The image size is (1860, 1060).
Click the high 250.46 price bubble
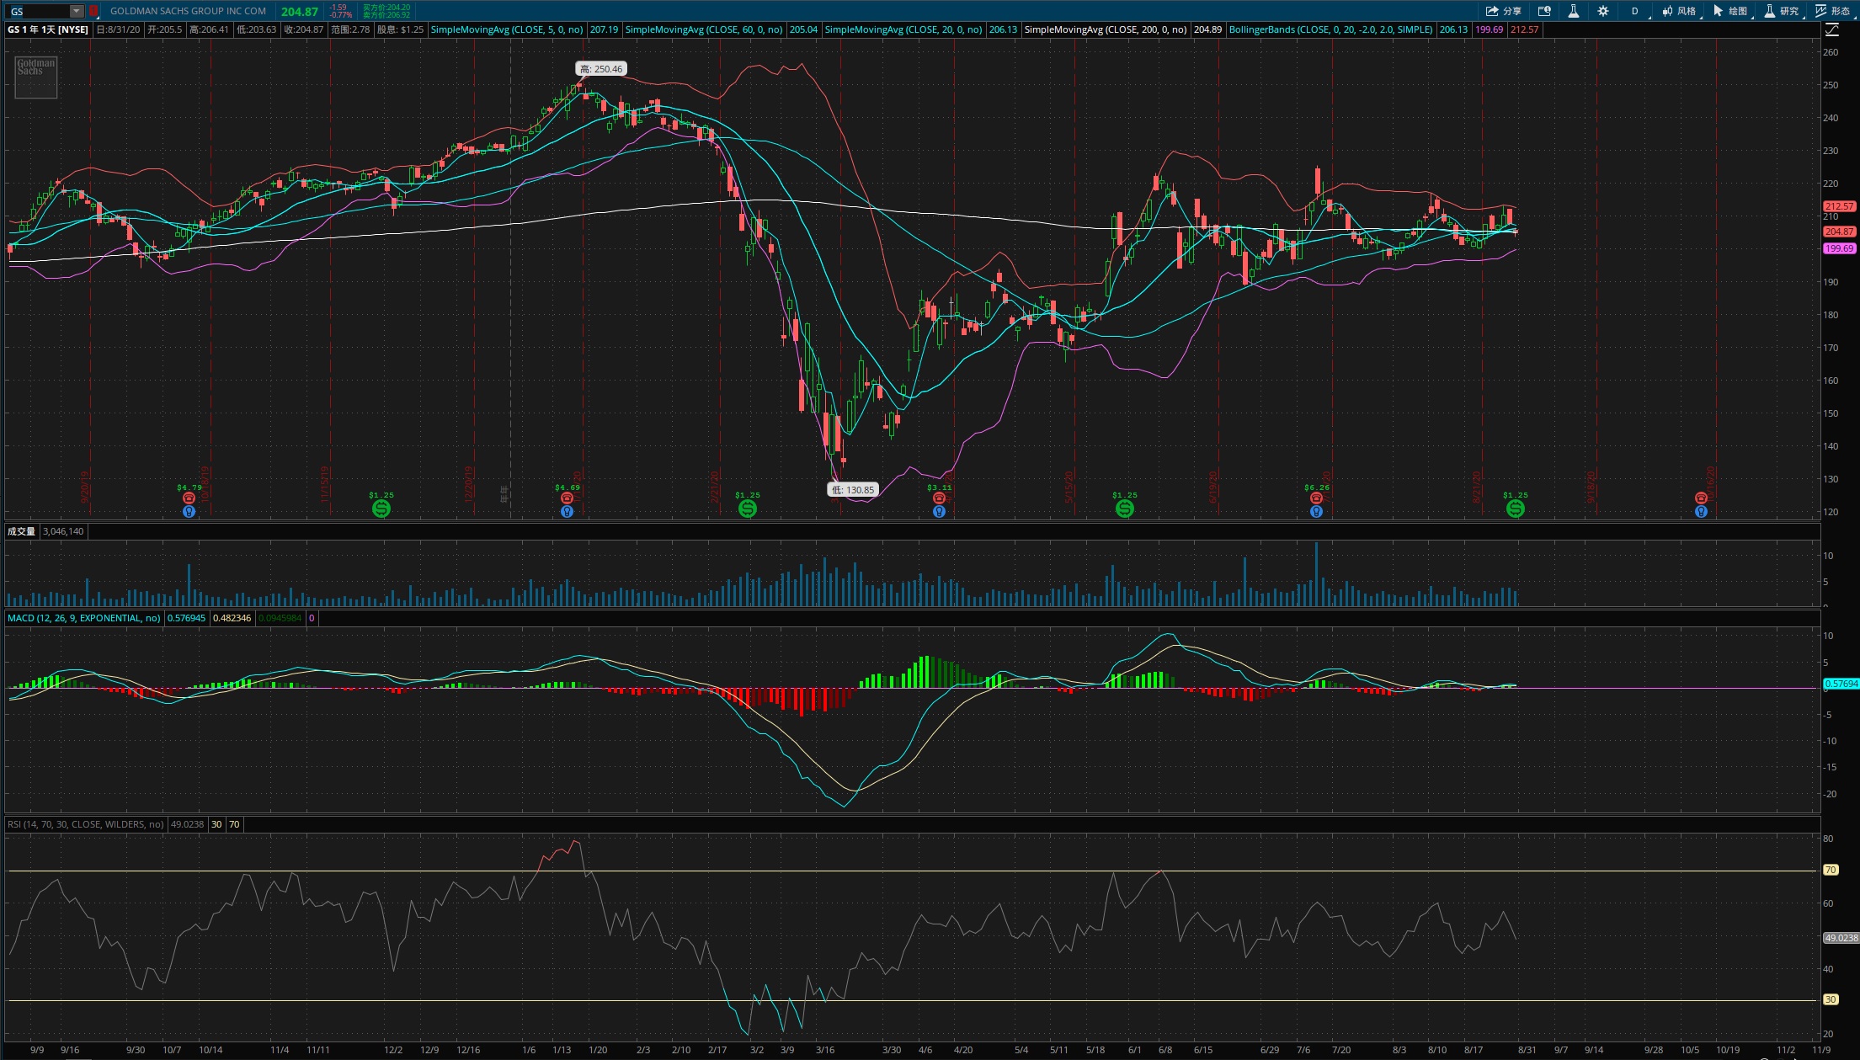pos(601,69)
